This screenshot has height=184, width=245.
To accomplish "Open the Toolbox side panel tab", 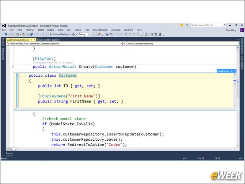I will (x=3, y=42).
